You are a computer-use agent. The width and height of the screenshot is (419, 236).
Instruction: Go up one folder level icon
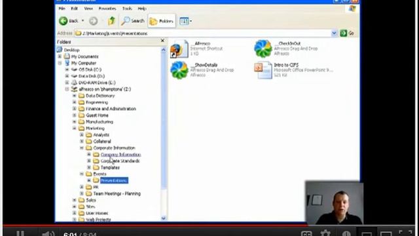[x=111, y=20]
